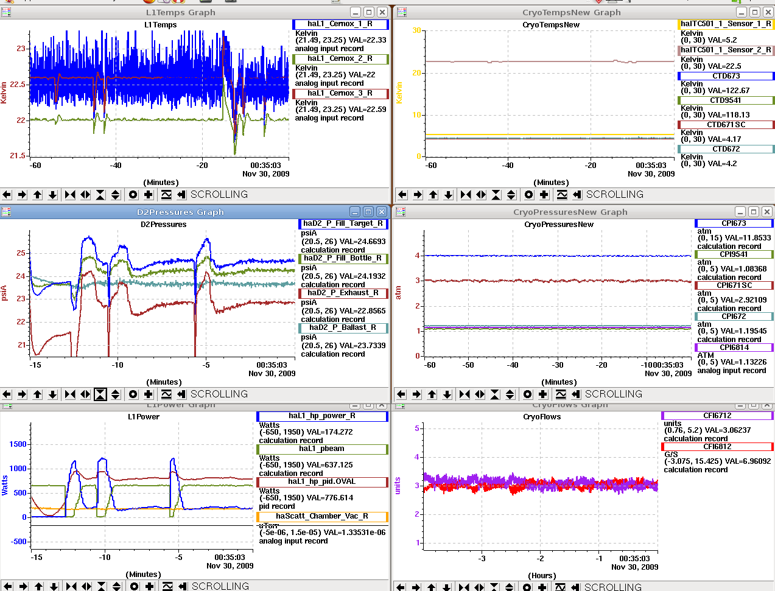
Task: Select the haL1_pbeam legend entry
Action: tap(322, 449)
